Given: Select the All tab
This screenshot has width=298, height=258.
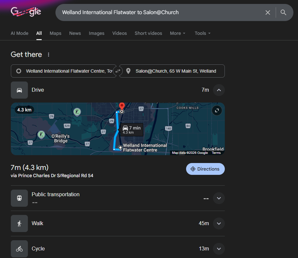Looking at the screenshot, I should [39, 33].
